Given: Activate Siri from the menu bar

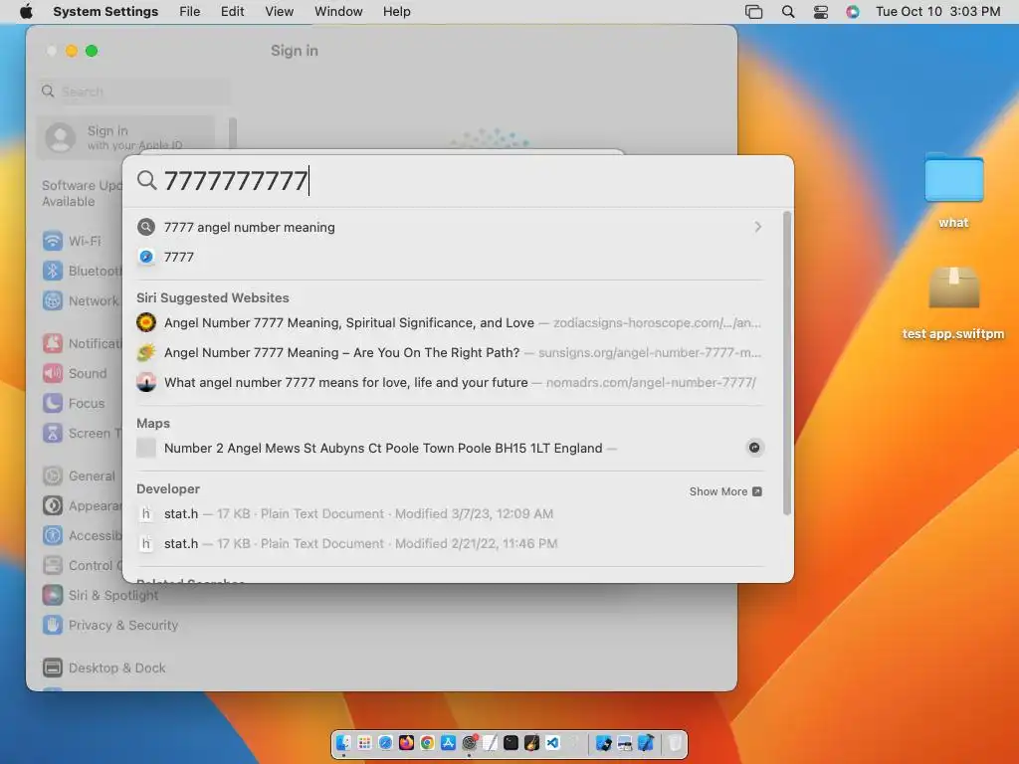Looking at the screenshot, I should point(853,12).
